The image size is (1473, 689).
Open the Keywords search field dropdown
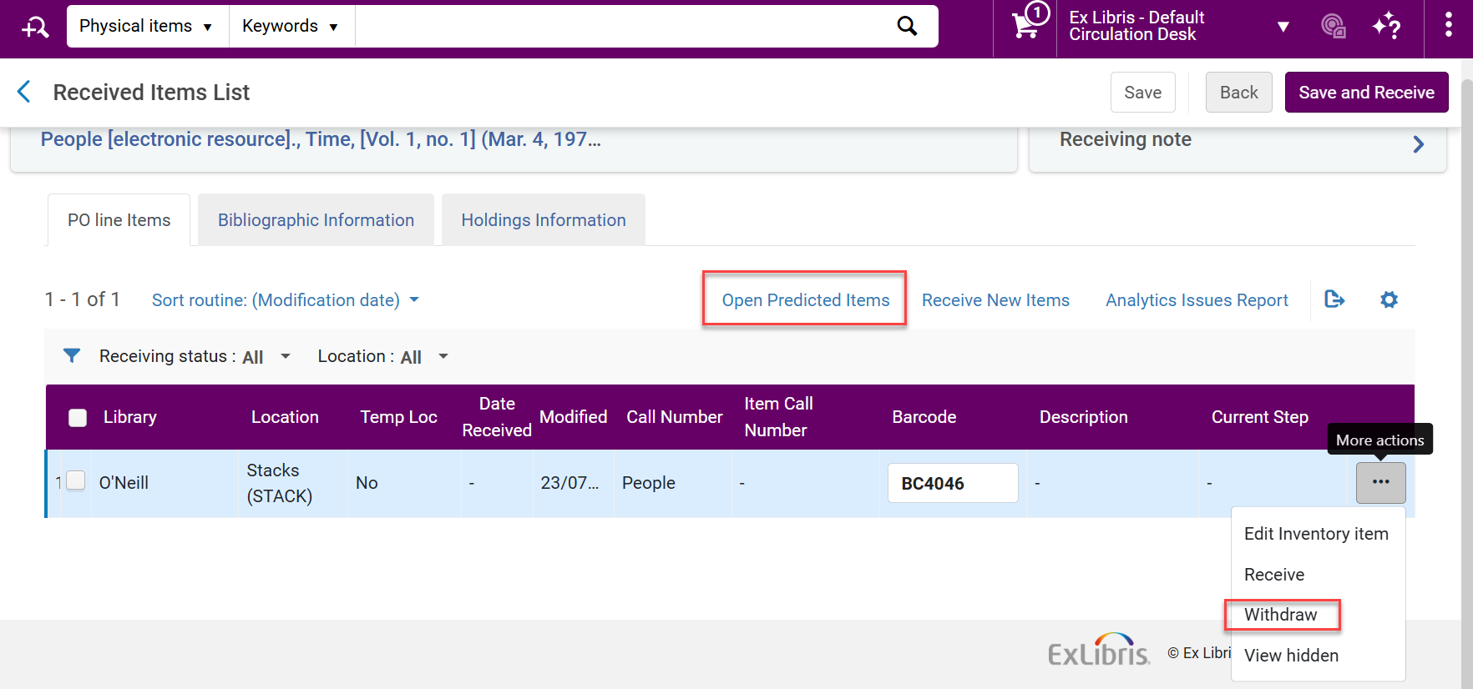pyautogui.click(x=291, y=26)
